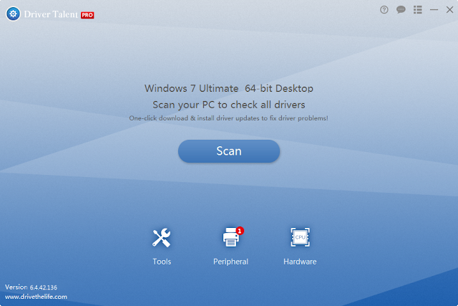The height and width of the screenshot is (306, 458).
Task: Close the Driver Talent window
Action: [449, 9]
